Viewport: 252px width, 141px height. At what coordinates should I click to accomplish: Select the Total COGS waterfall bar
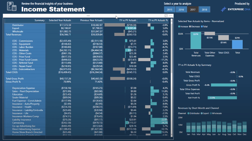pos(223,38)
